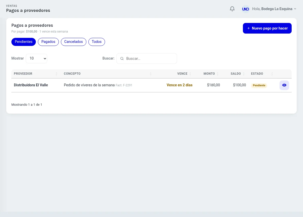Sort by Saldo column arrows
The image size is (303, 217).
244,74
